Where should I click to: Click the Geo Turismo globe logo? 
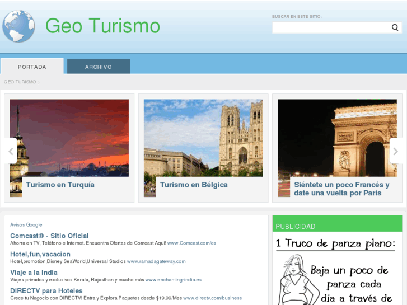18,26
